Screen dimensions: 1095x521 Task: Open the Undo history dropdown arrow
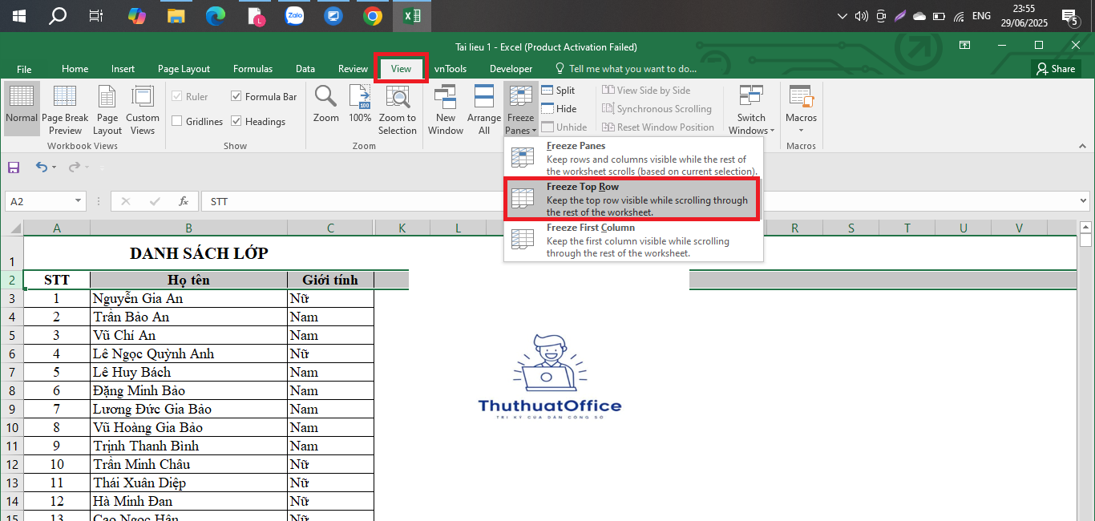click(x=54, y=168)
